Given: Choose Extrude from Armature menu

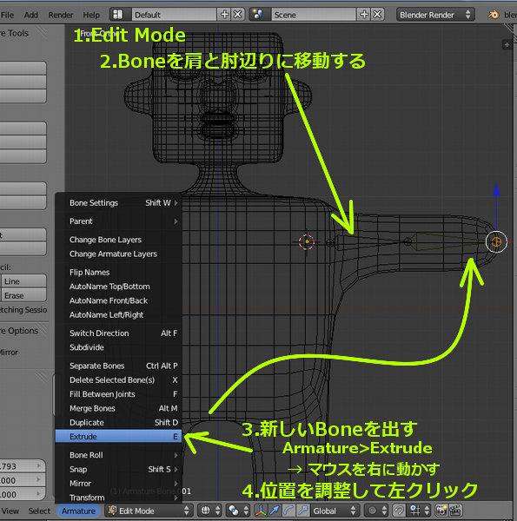Looking at the screenshot, I should click(119, 436).
